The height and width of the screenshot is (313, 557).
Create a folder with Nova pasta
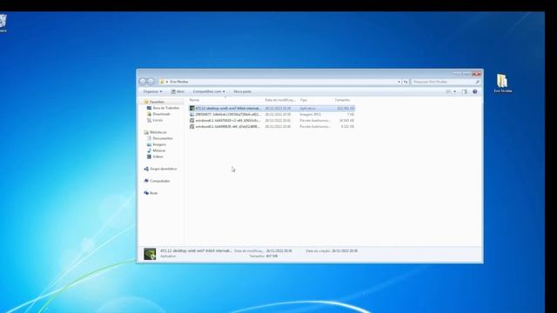click(x=242, y=91)
